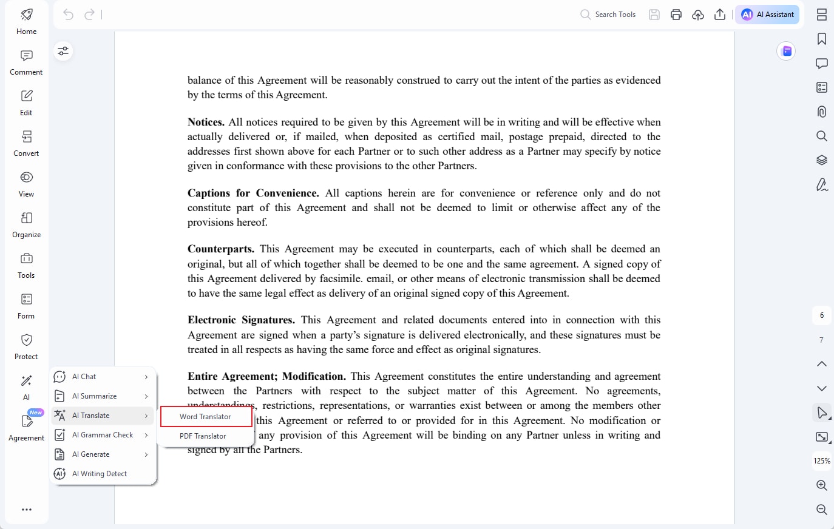Select AI Translate menu item
The image size is (834, 529).
102,416
